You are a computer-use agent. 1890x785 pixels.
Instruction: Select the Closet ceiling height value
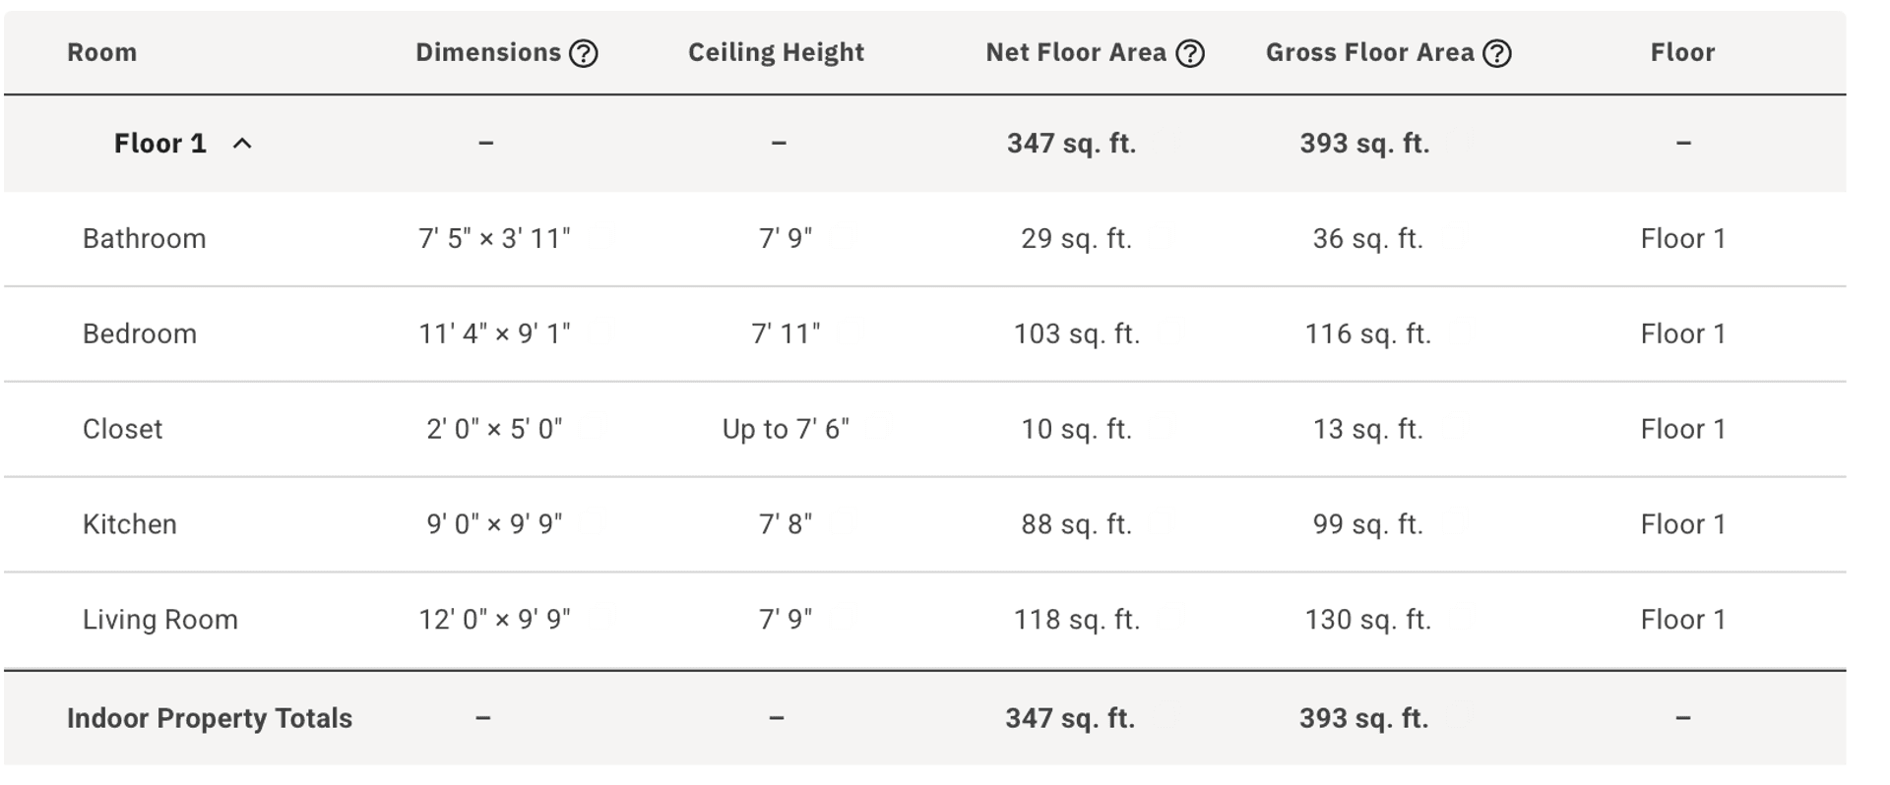(x=786, y=429)
